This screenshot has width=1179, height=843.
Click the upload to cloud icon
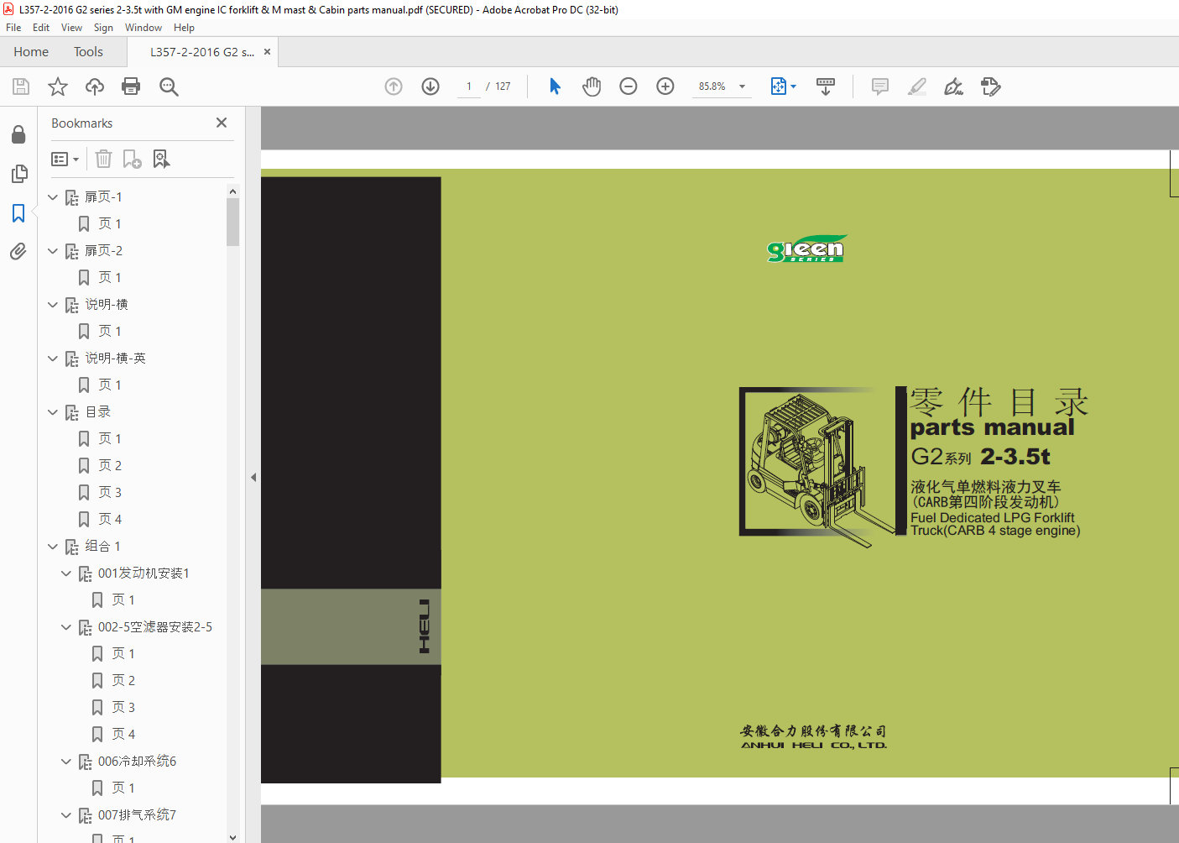pos(95,86)
